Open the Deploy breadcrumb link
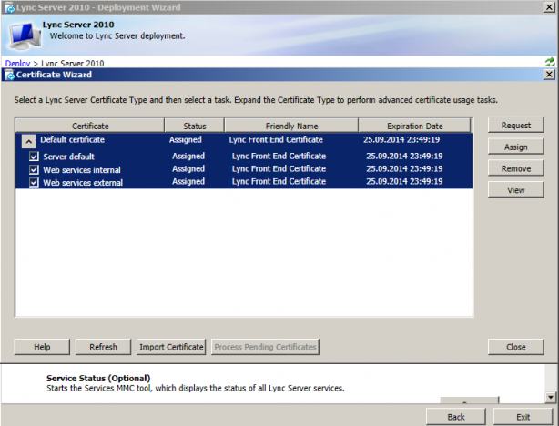 tap(18, 63)
